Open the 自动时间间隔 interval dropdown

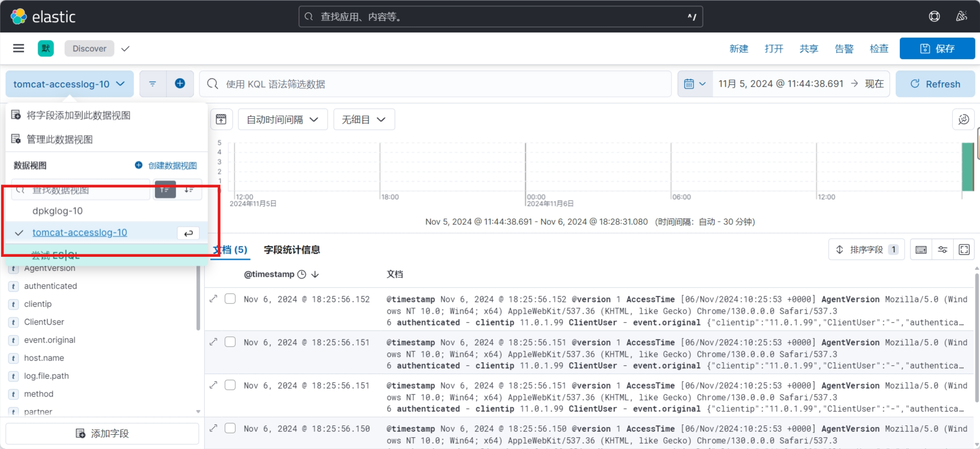click(x=283, y=119)
